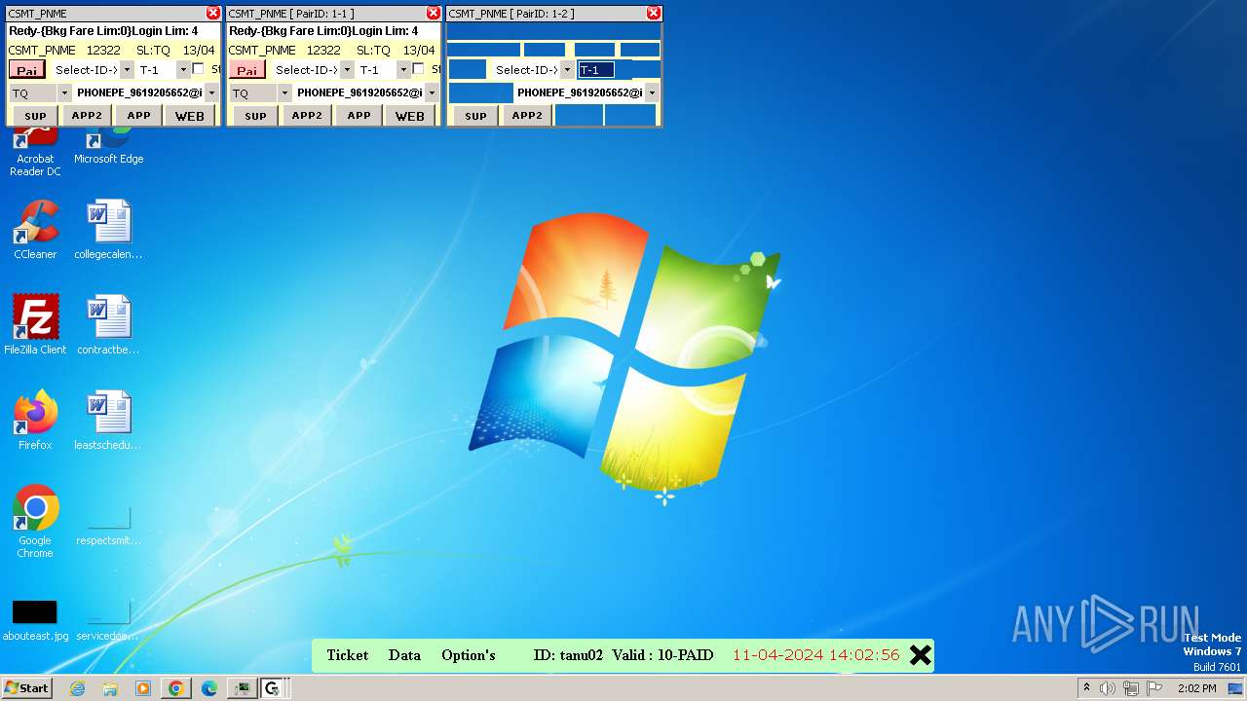This screenshot has width=1247, height=701.
Task: Open the volume control in tray
Action: (1107, 688)
